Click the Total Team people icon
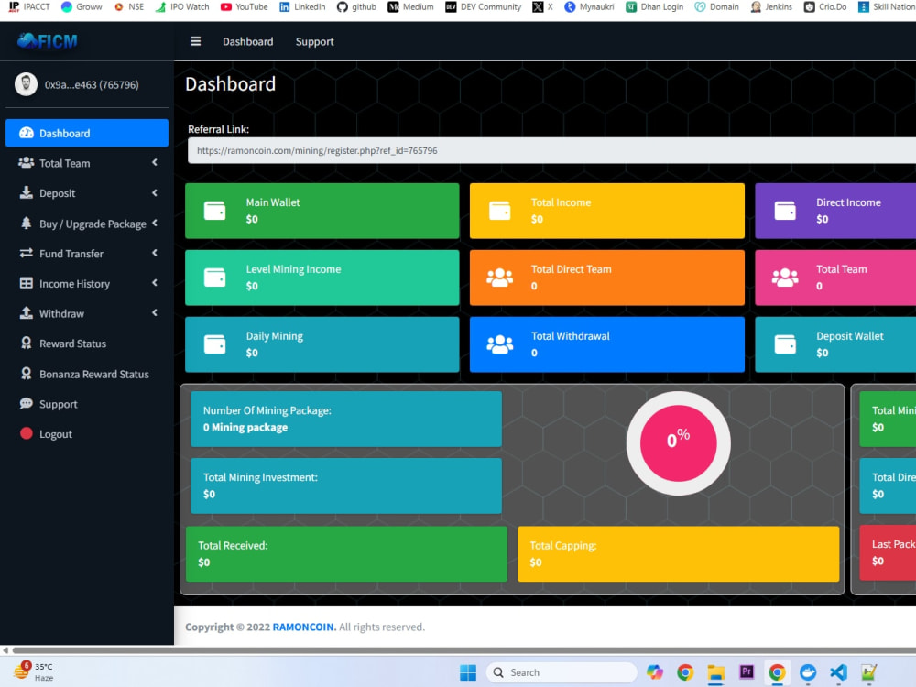Screen dimensions: 916x687 [x=27, y=163]
